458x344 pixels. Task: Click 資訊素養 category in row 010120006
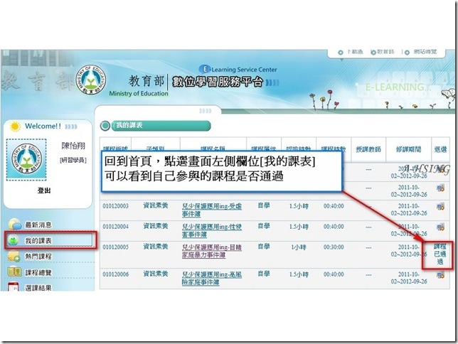pos(155,274)
